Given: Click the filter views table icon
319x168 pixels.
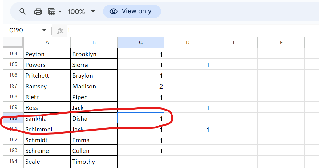Looking at the screenshot, I should [52, 12].
